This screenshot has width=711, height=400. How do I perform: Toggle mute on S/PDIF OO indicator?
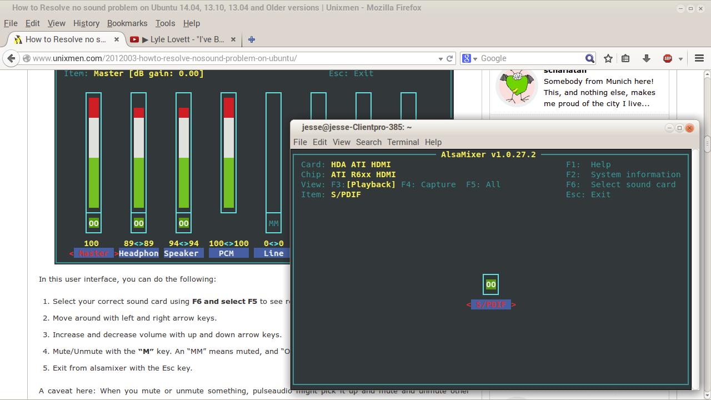490,284
